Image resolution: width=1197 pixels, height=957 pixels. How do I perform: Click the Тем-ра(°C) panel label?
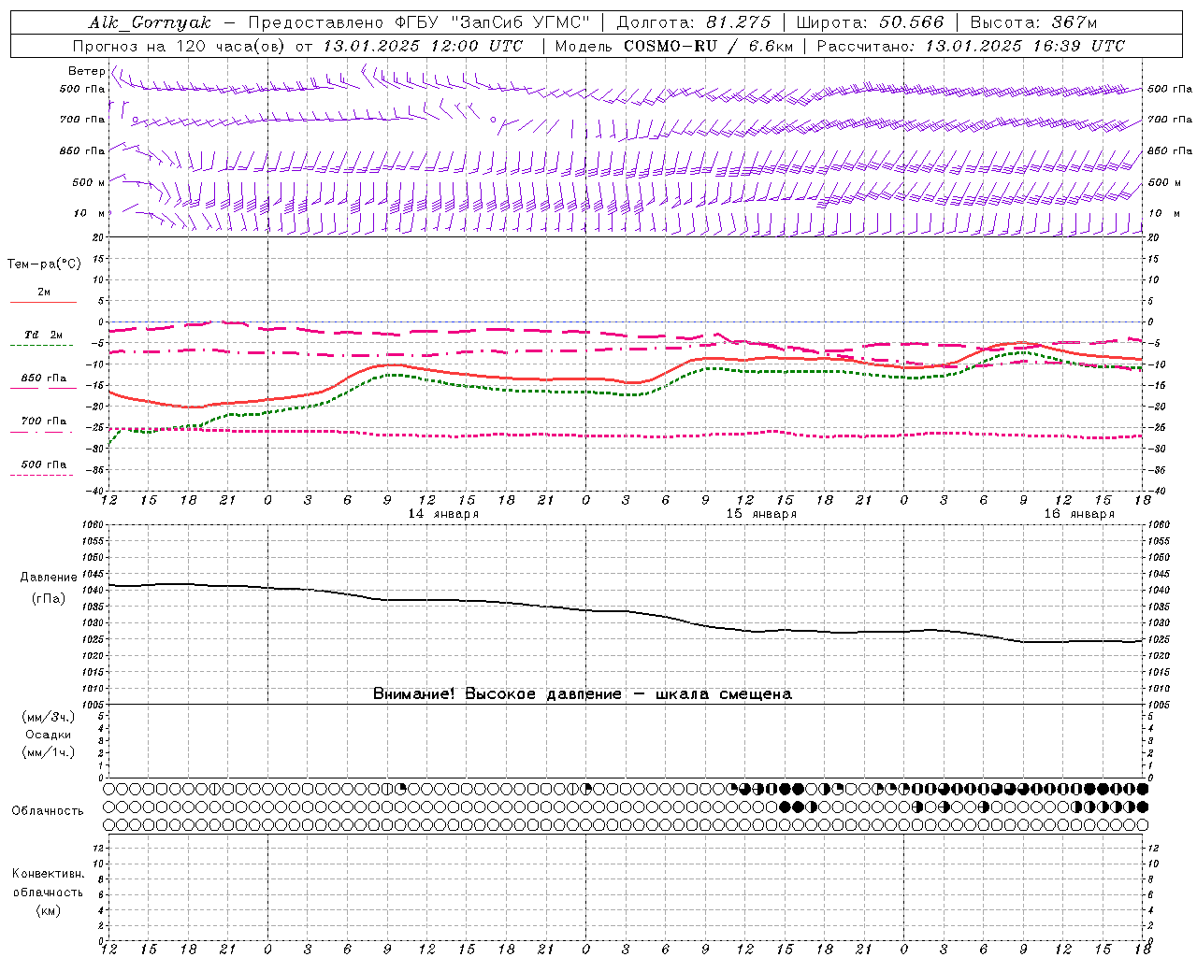coord(44,264)
